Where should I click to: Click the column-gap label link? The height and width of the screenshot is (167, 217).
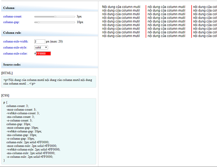11,22
